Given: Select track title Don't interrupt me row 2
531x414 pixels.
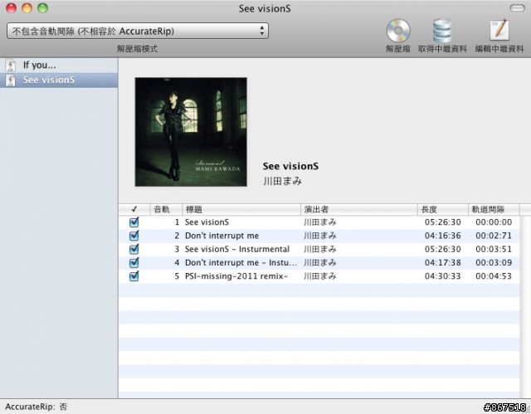Looking at the screenshot, I should pos(222,236).
